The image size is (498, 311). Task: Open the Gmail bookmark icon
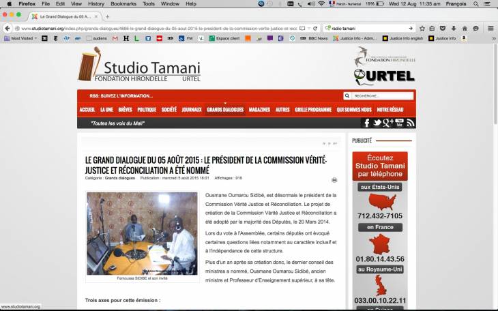115,38
